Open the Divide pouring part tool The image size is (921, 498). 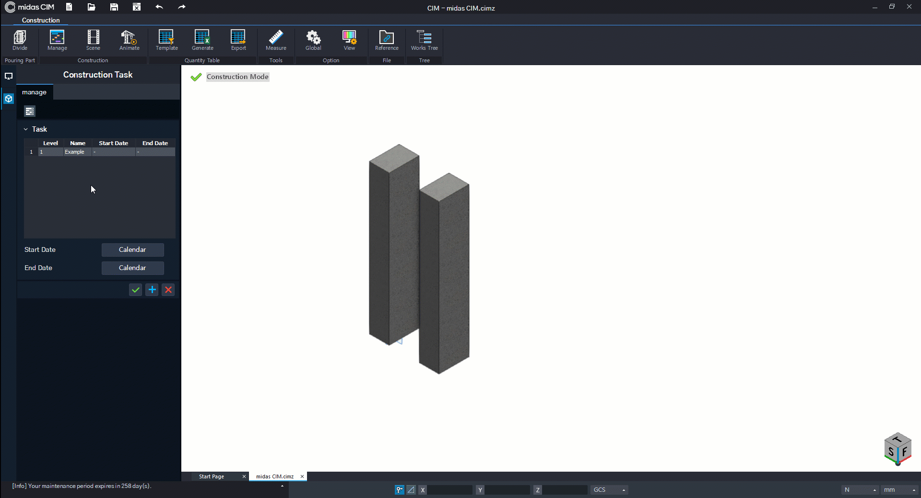tap(20, 40)
